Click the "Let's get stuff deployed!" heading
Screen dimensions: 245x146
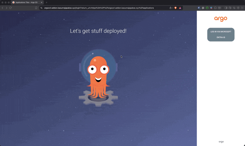(x=98, y=31)
